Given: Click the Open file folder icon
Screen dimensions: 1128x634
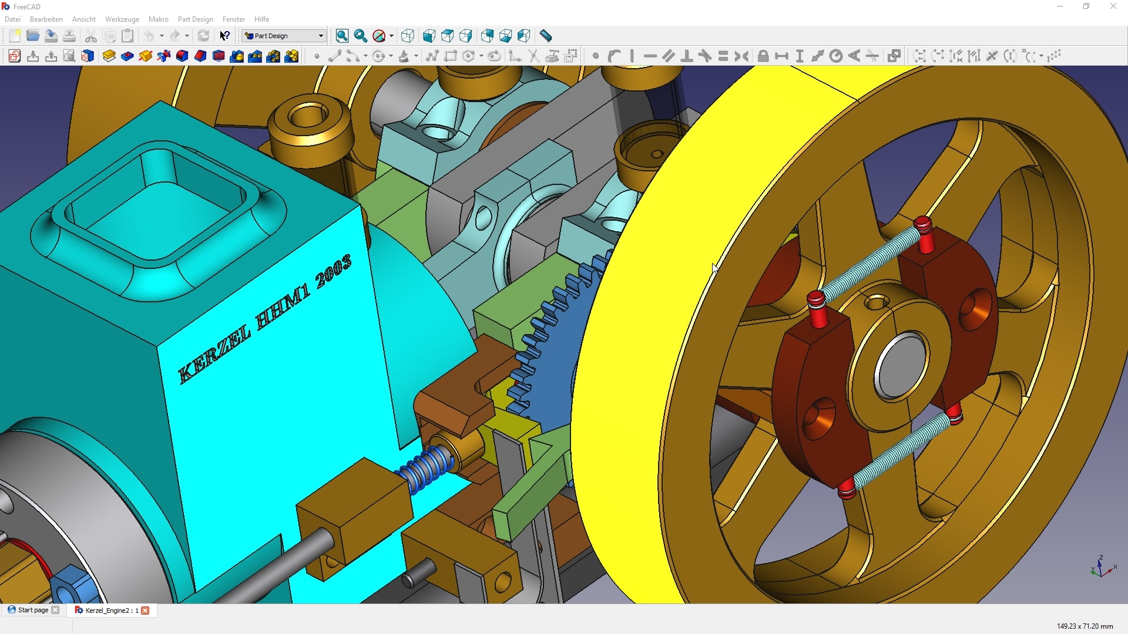Looking at the screenshot, I should click(x=33, y=36).
